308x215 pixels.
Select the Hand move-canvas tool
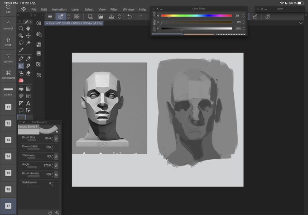click(x=28, y=29)
